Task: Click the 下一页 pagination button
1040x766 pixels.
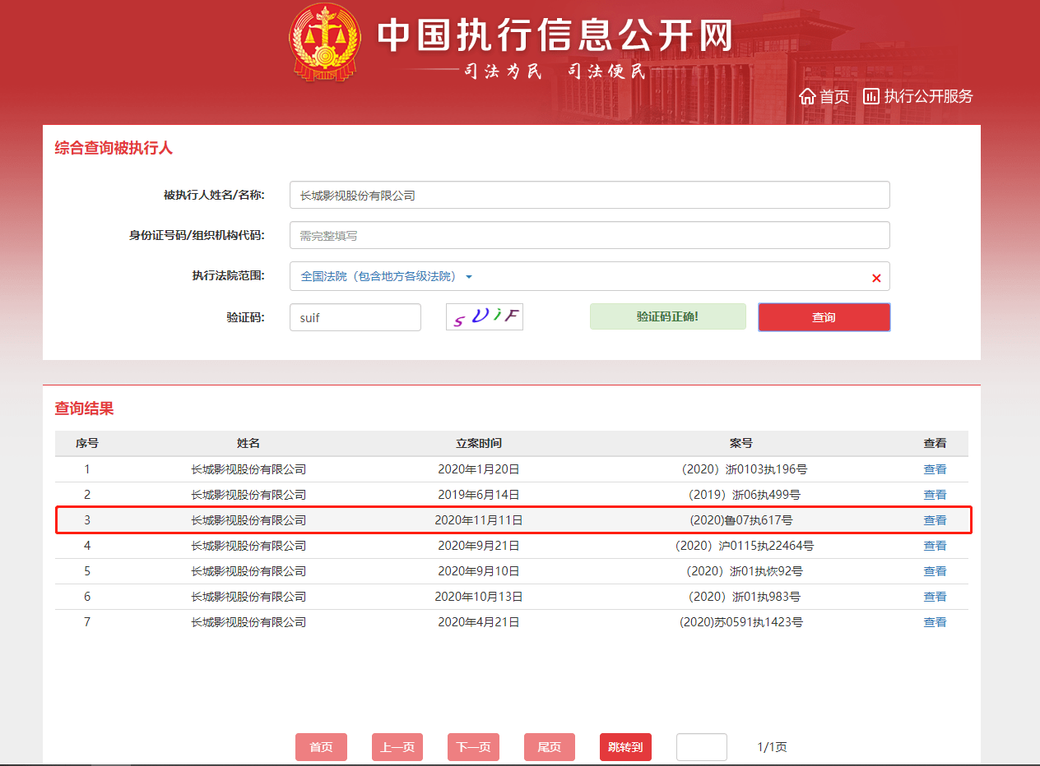Action: (473, 746)
